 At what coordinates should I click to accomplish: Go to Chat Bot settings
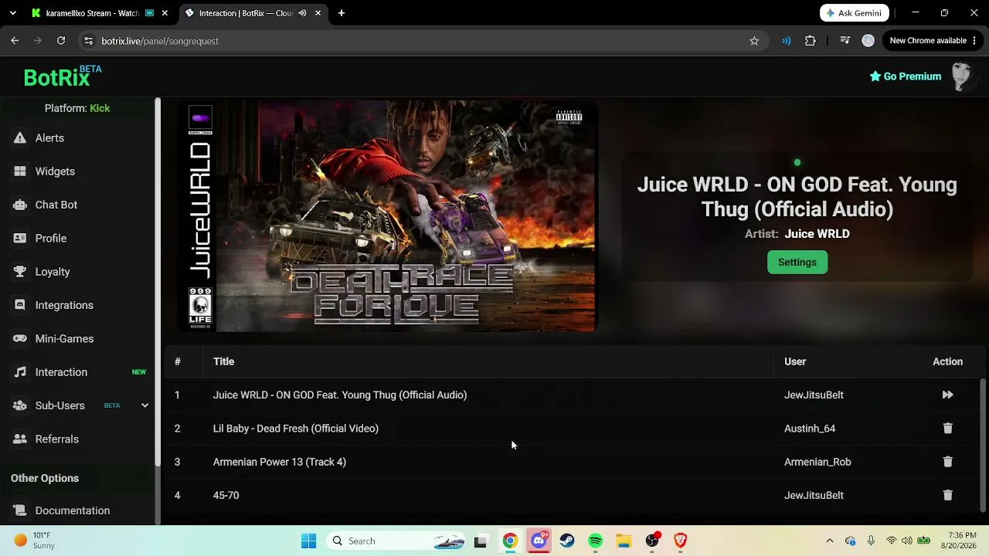(56, 205)
